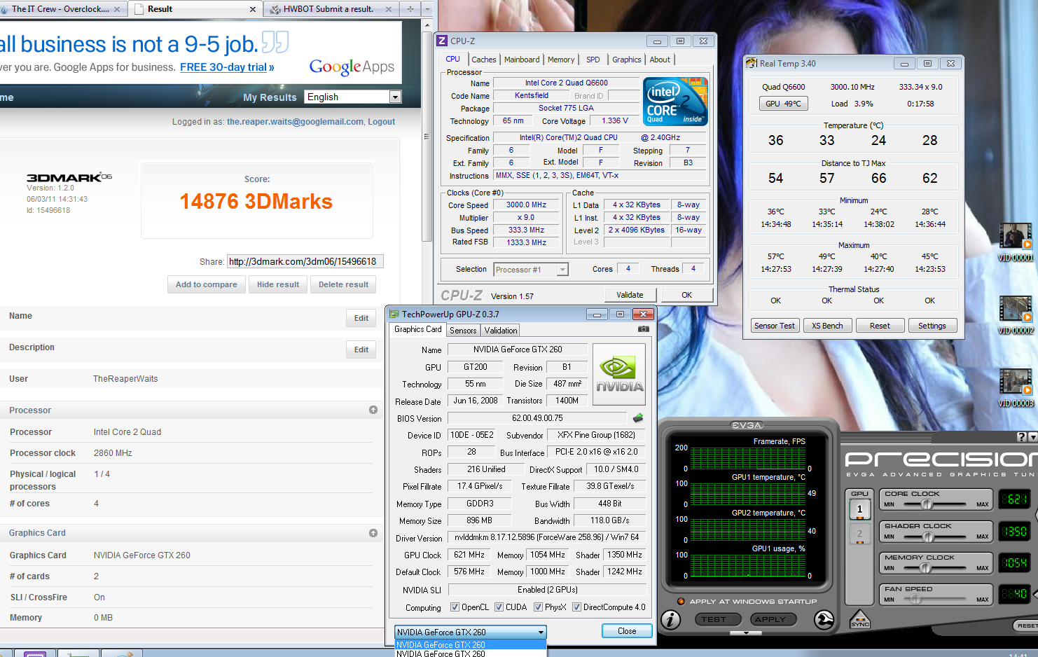This screenshot has width=1038, height=657.
Task: Close the Result browser tab
Action: click(253, 9)
